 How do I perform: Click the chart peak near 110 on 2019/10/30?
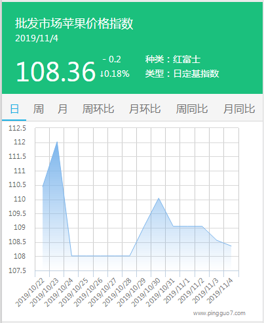pos(159,198)
